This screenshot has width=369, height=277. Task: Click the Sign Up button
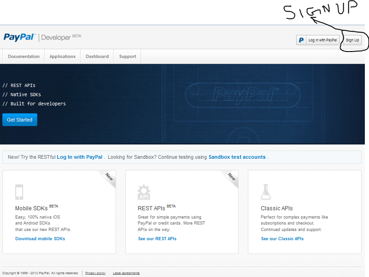[352, 40]
